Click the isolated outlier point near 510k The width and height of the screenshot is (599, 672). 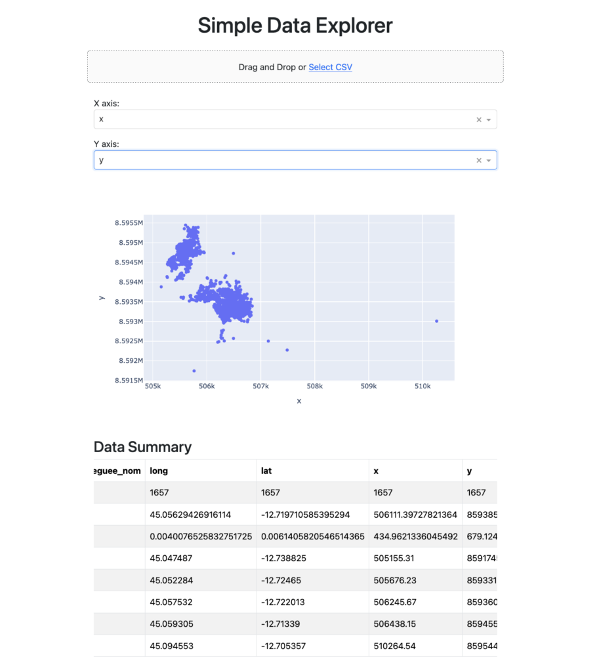[x=436, y=321]
